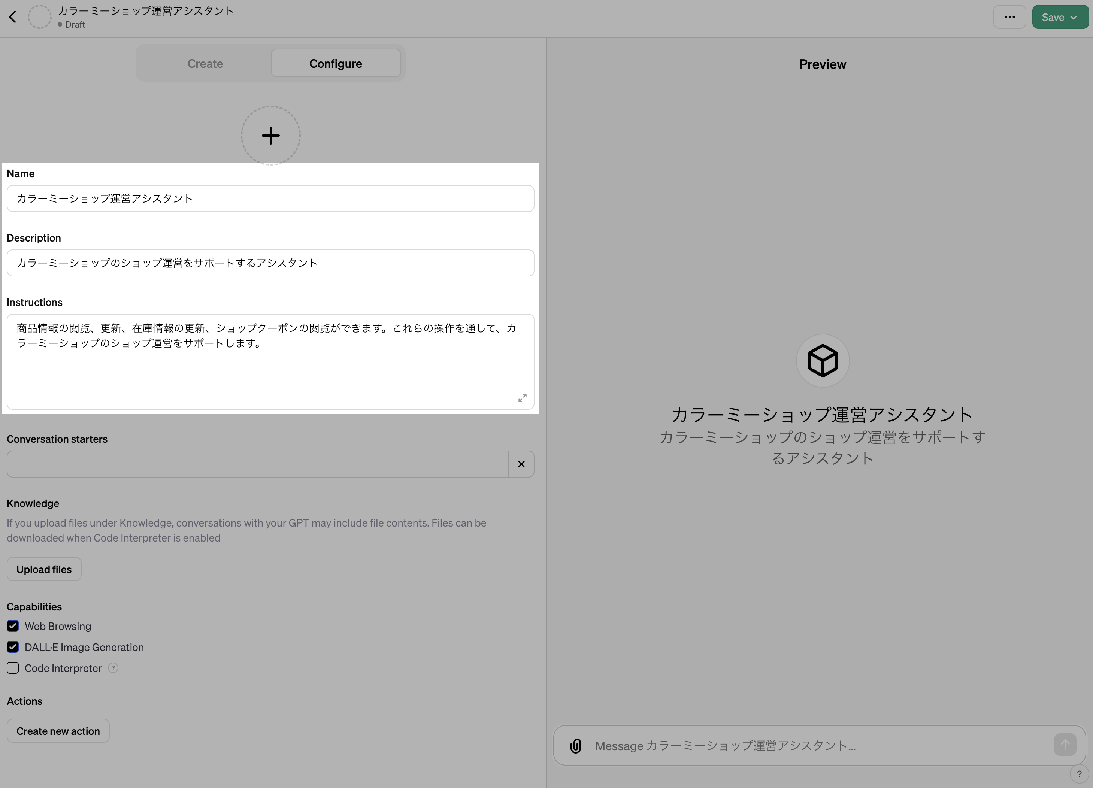Uncheck DALL·E Image Generation
This screenshot has width=1093, height=788.
click(x=12, y=647)
